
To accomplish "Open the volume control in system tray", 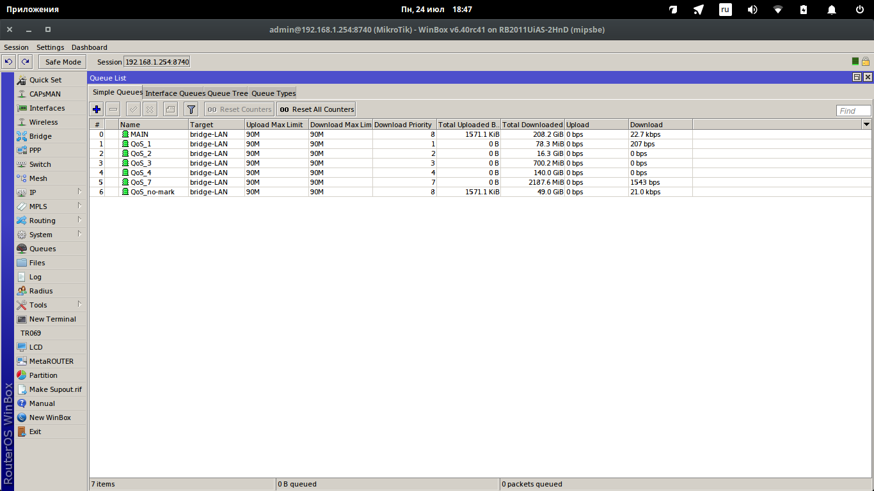I will [x=752, y=10].
